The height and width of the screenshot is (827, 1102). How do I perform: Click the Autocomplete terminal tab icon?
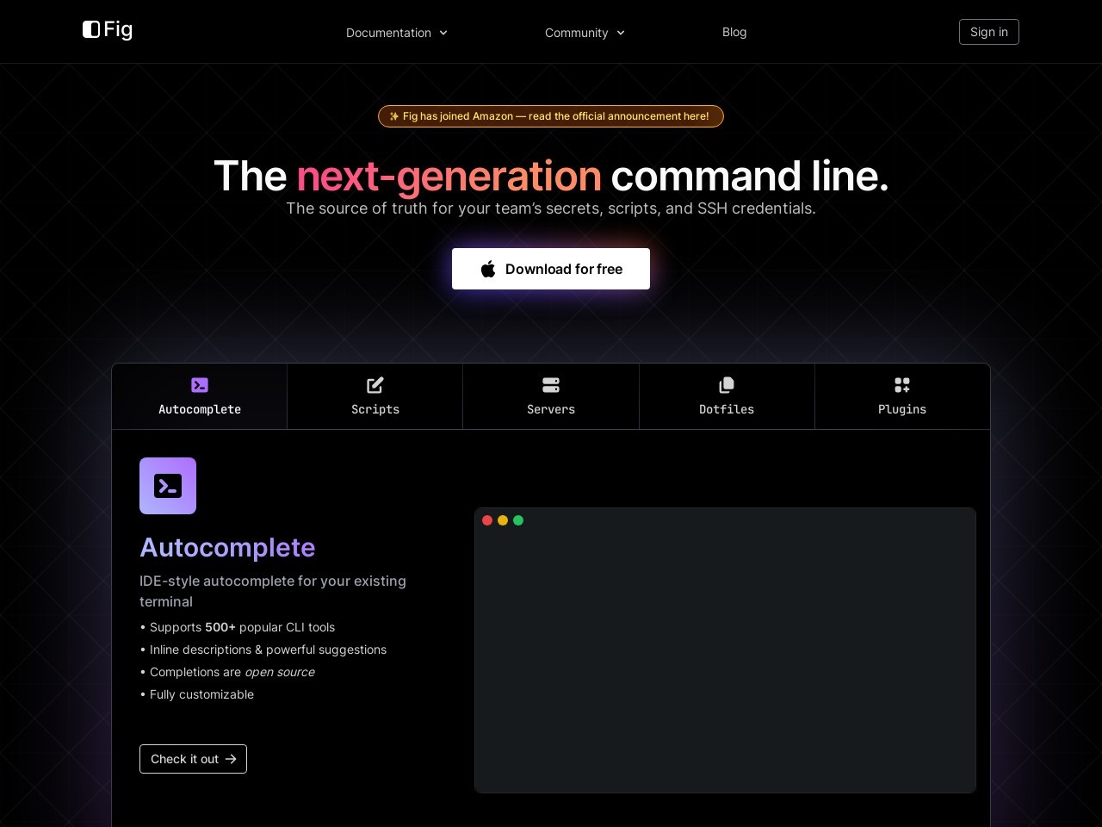(x=200, y=385)
